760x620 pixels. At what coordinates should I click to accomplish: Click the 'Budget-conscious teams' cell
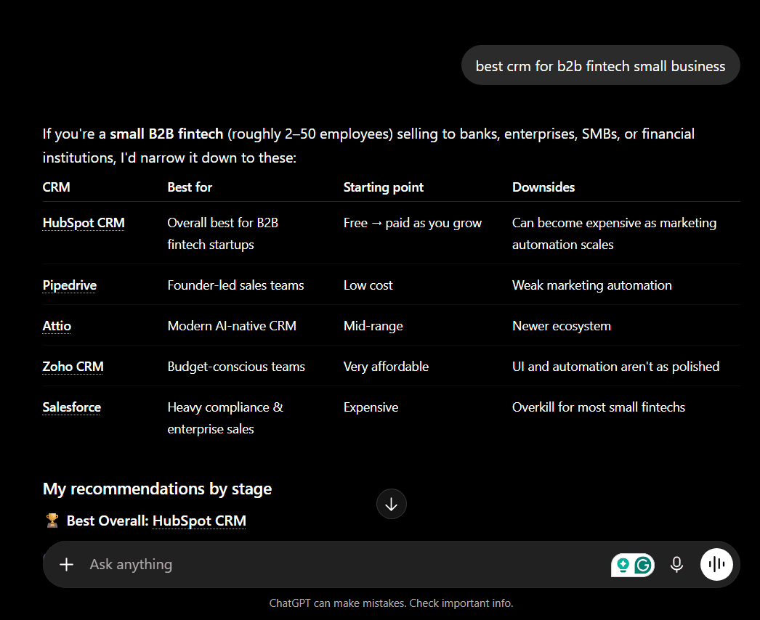pyautogui.click(x=236, y=367)
